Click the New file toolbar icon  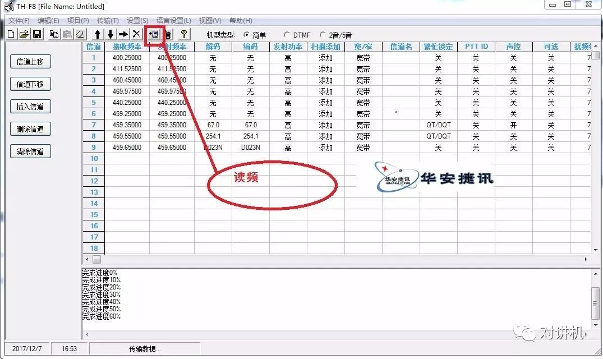pyautogui.click(x=10, y=34)
